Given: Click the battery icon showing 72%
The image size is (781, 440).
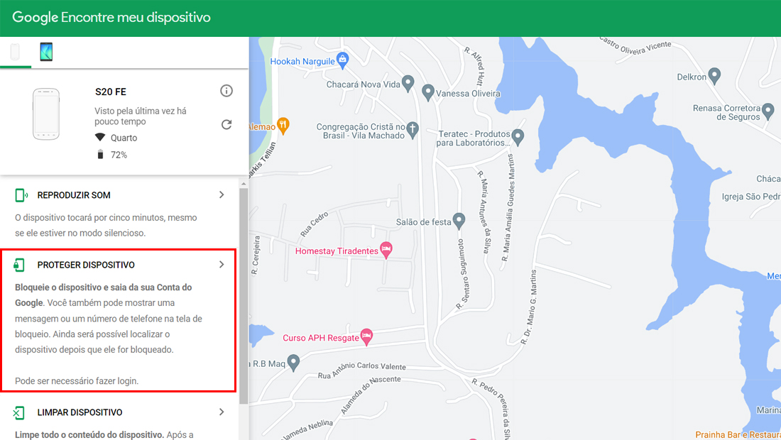Looking at the screenshot, I should (100, 154).
